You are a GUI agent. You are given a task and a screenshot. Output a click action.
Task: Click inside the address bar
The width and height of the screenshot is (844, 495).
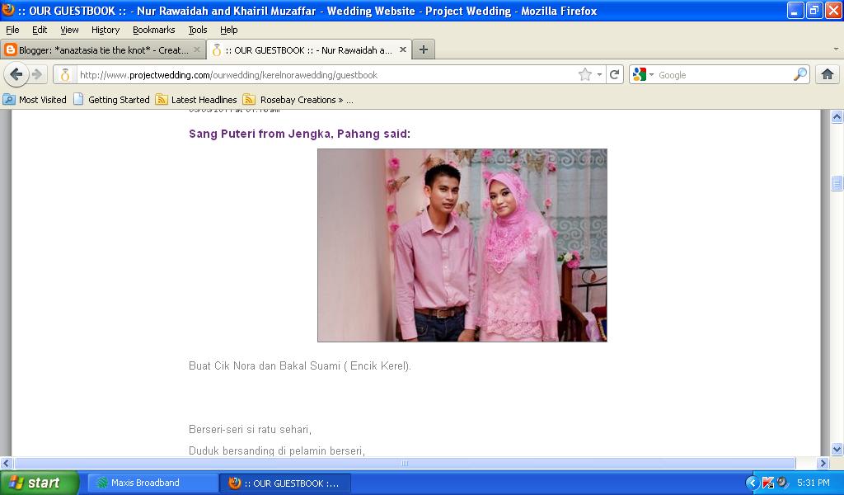coord(330,74)
